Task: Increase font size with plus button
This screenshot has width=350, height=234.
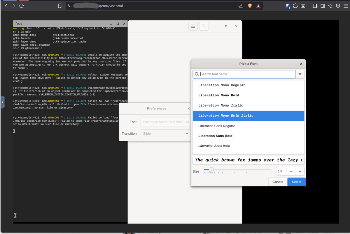Action: [300, 171]
